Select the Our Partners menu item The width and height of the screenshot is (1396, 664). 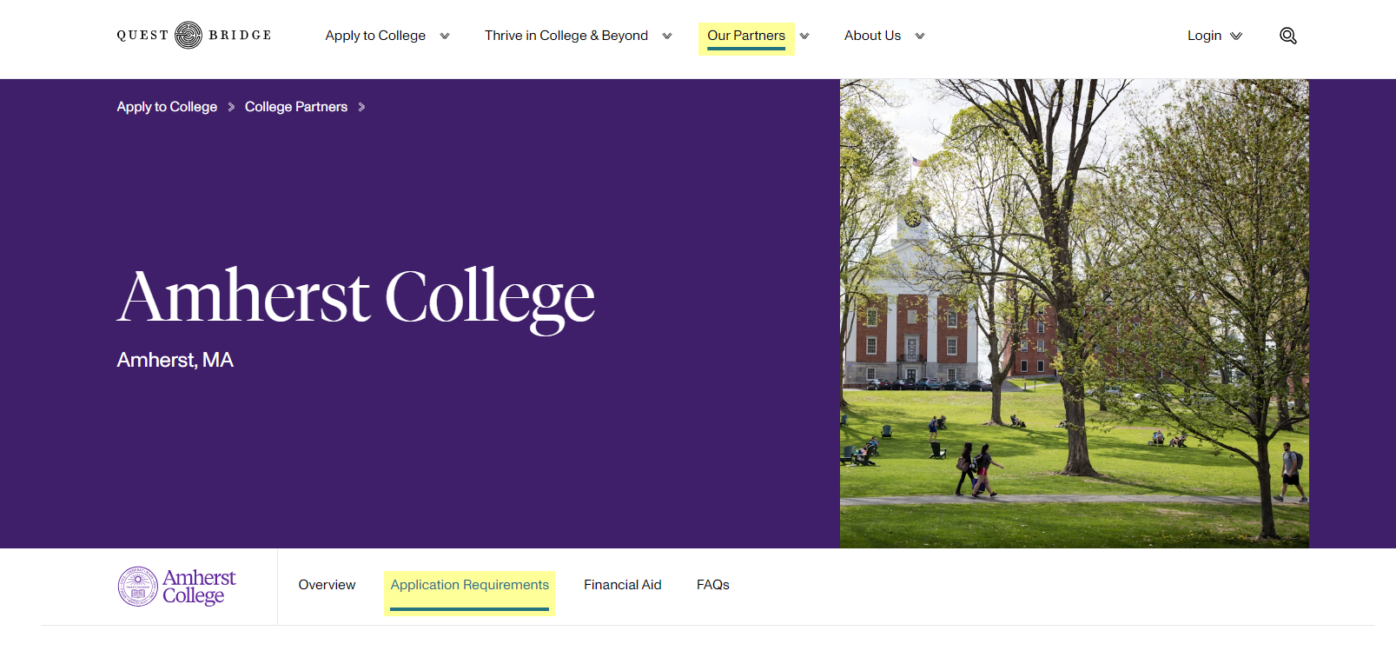click(745, 36)
